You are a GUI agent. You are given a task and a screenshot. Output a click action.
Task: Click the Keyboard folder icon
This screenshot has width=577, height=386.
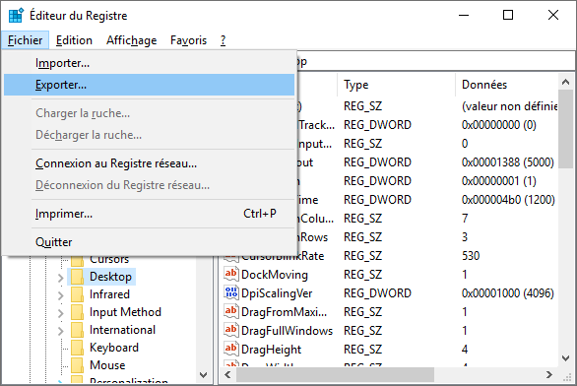click(x=77, y=348)
